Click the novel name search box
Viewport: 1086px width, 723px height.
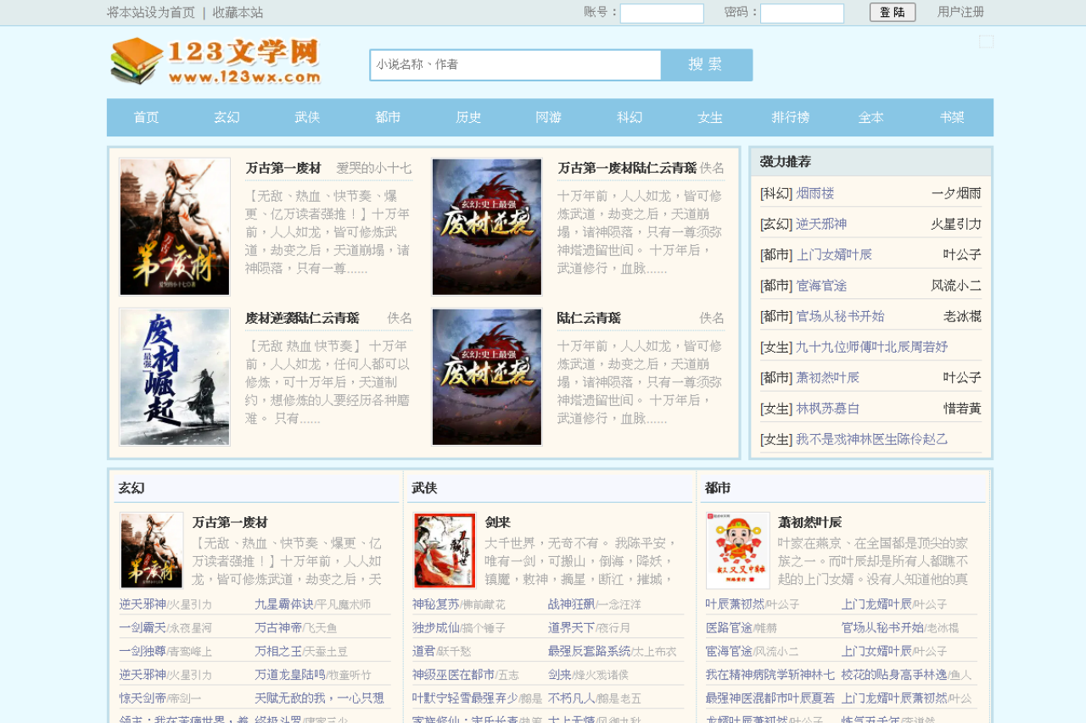(x=516, y=64)
